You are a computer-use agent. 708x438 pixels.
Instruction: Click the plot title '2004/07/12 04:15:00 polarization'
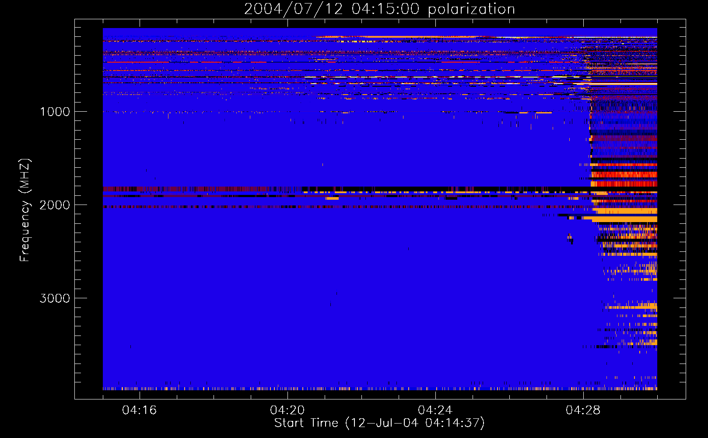pyautogui.click(x=379, y=9)
